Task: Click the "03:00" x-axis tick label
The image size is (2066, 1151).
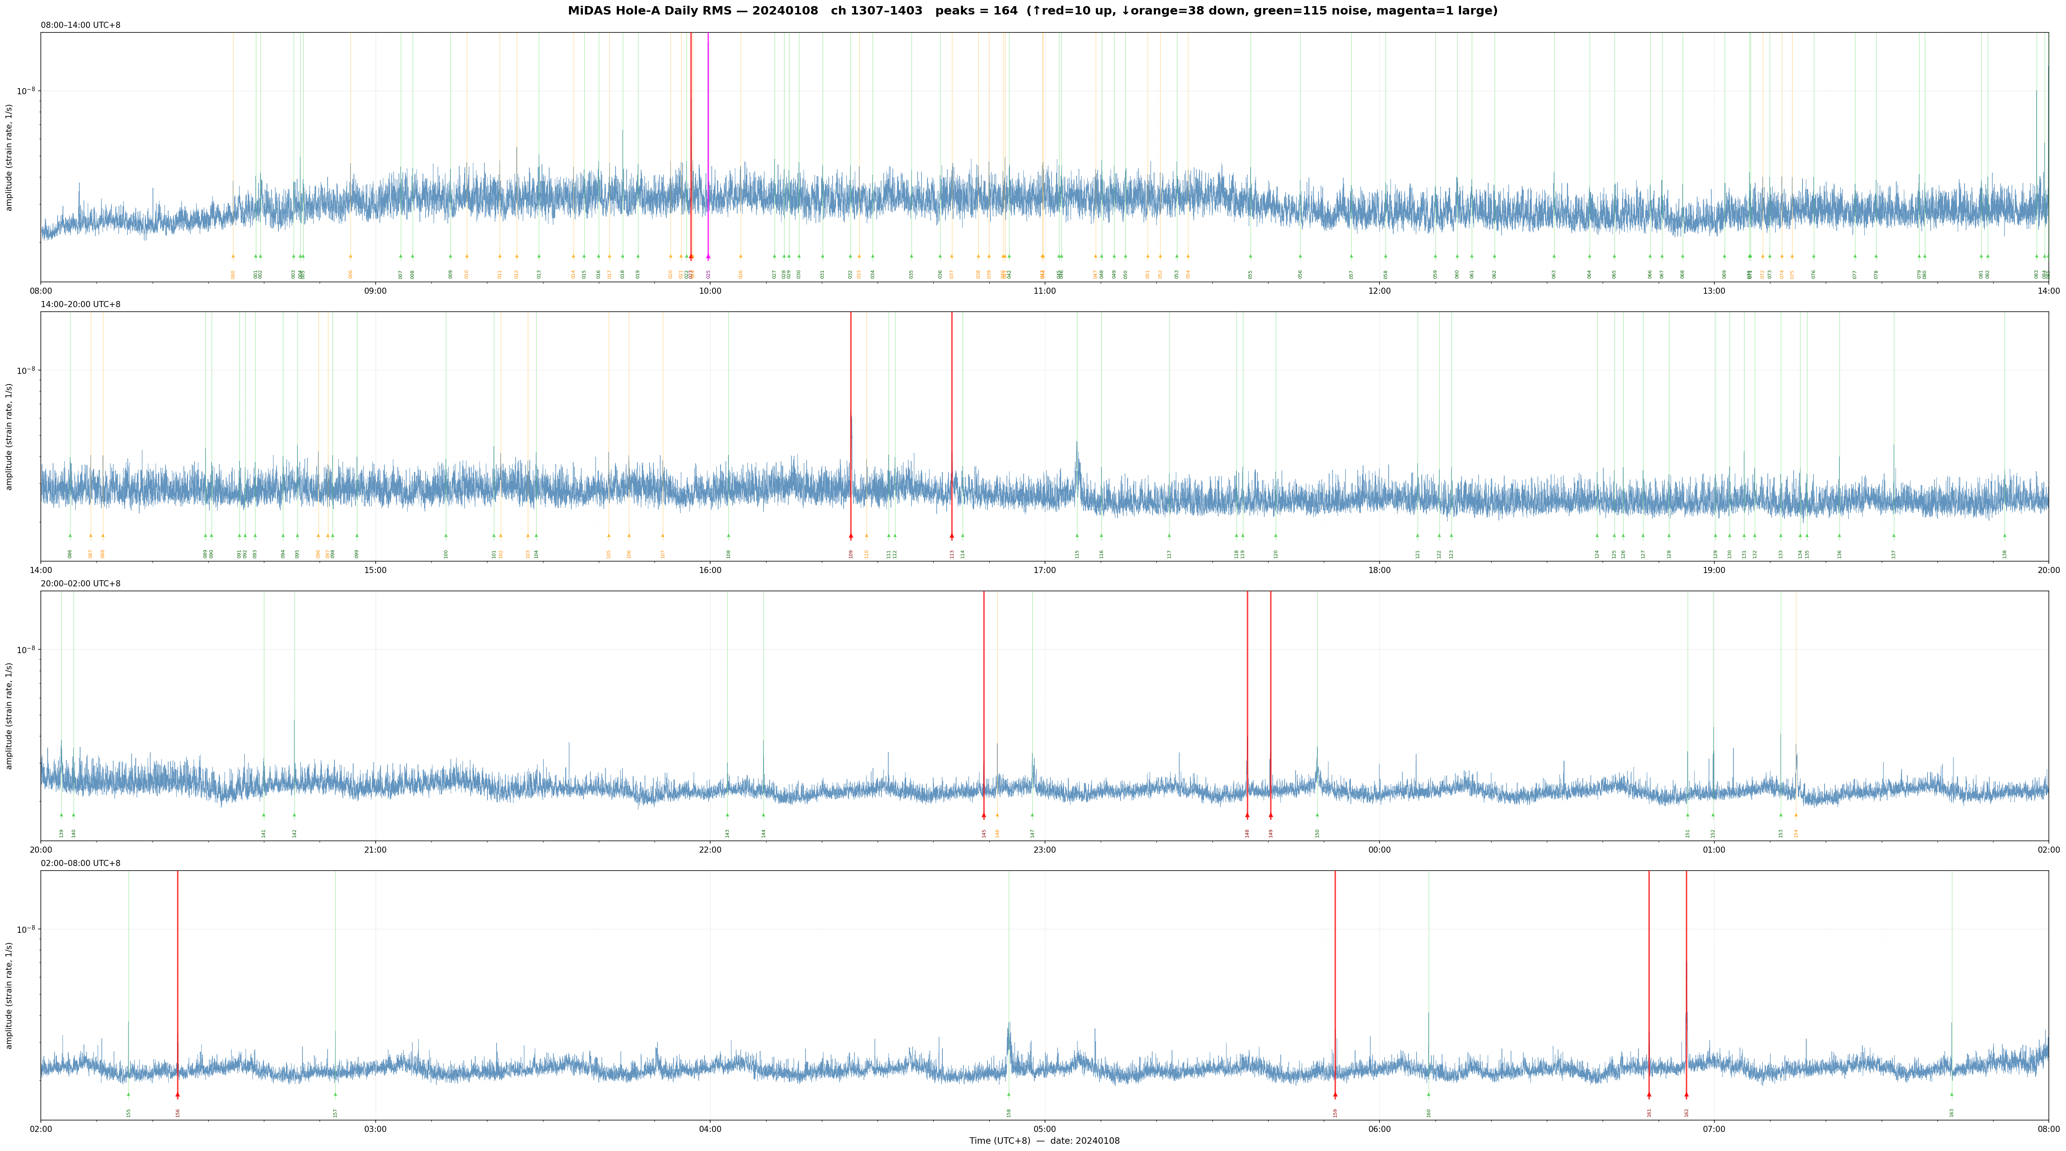Action: (375, 1129)
